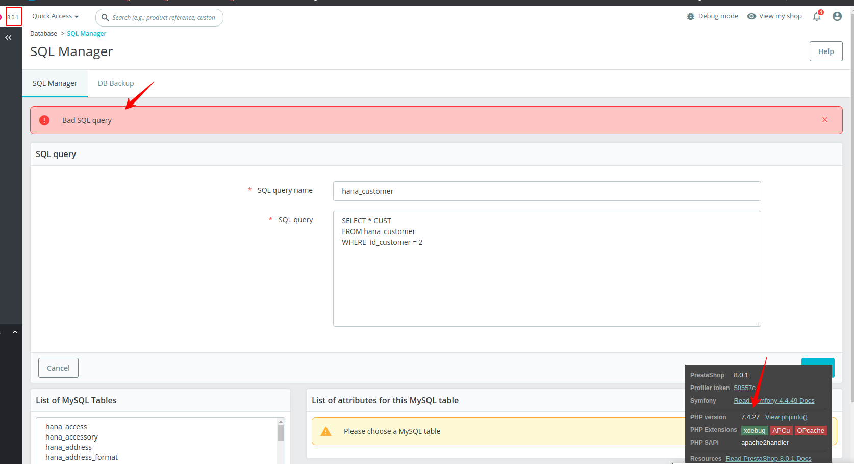854x464 pixels.
Task: Select the hana_address table in the list
Action: tap(68, 447)
